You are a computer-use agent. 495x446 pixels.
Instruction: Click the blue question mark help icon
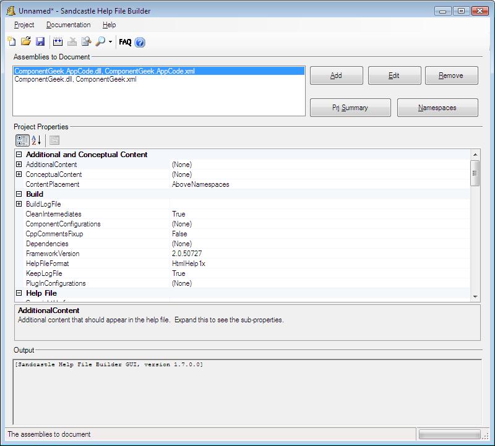pos(140,42)
